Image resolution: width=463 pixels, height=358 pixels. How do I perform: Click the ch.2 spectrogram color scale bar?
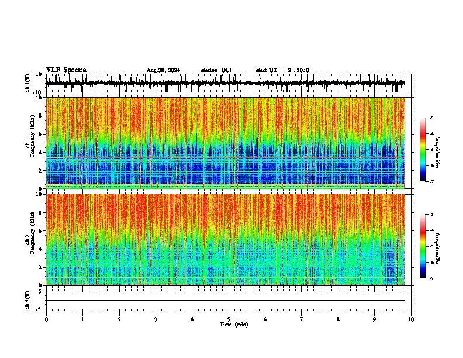coord(423,246)
